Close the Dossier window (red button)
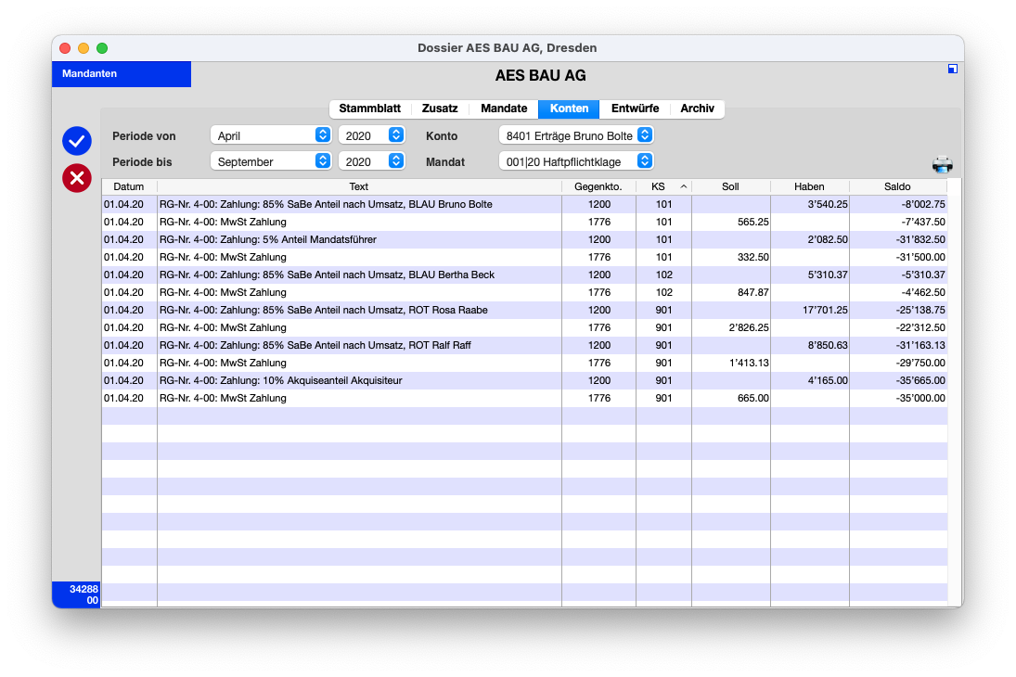Viewport: 1016px width, 677px height. tap(65, 48)
